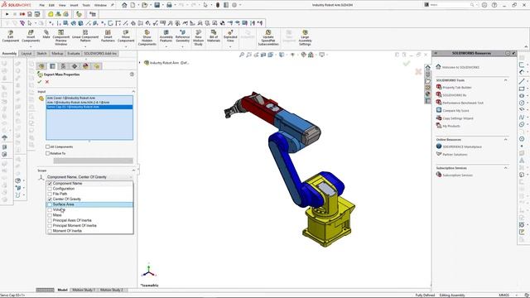Enable the Relative To checkbox

pos(48,153)
